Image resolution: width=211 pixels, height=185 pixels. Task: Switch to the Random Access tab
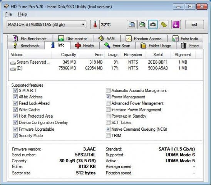[x=144, y=39]
